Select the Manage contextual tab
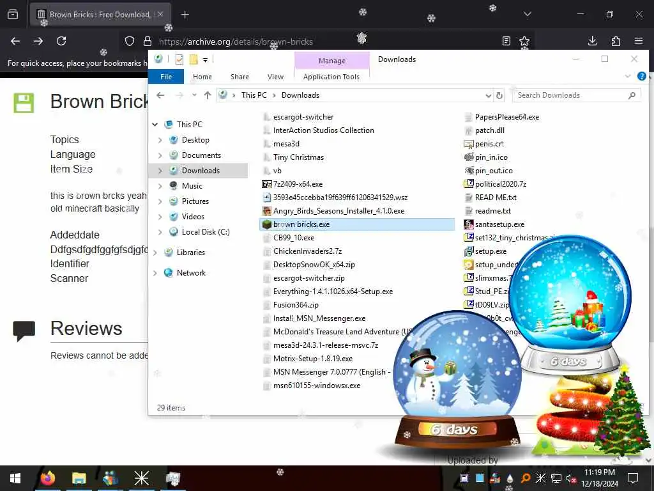 tap(332, 61)
